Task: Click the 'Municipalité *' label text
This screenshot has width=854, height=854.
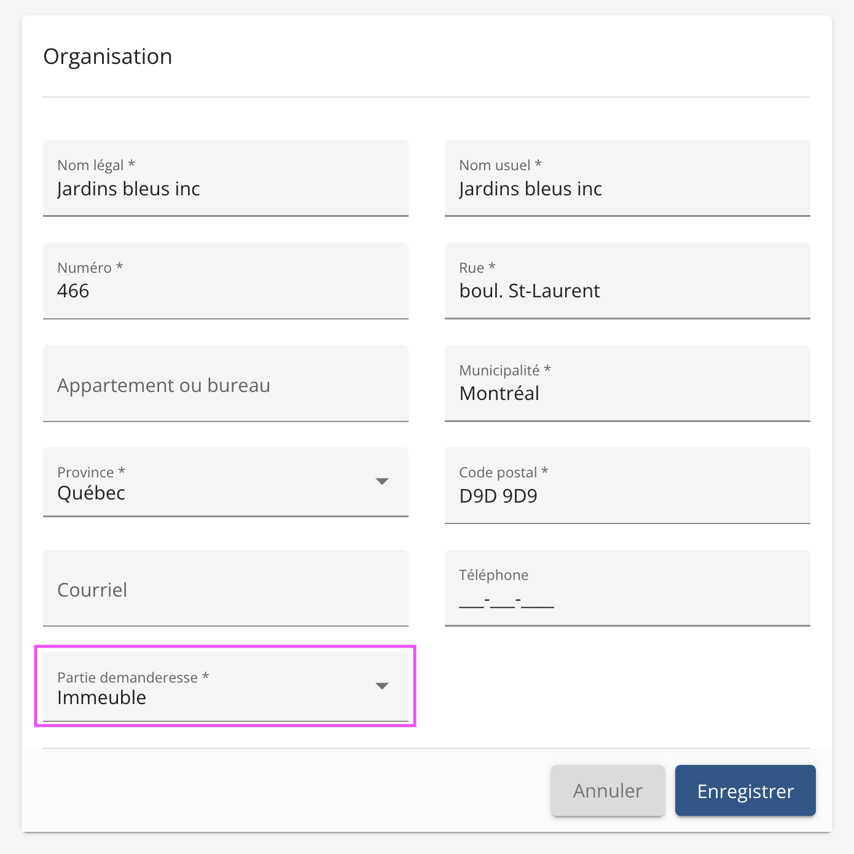Action: click(504, 370)
